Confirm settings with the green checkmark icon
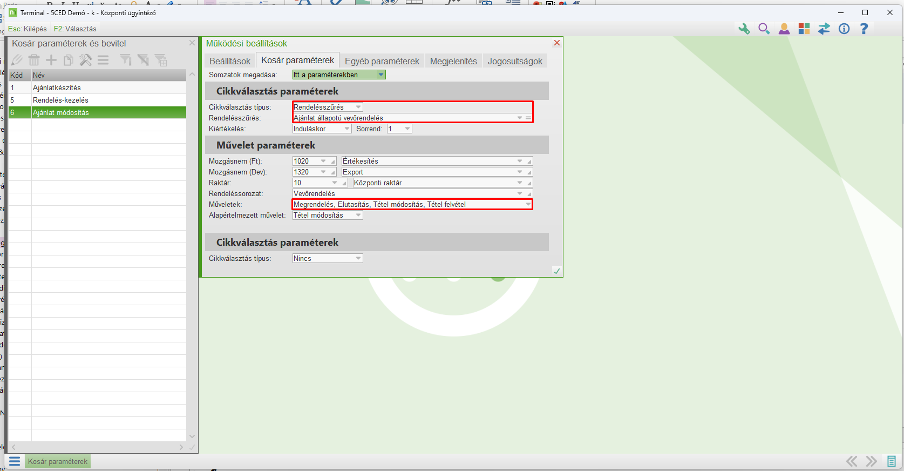Viewport: 904px width, 471px height. pos(557,271)
